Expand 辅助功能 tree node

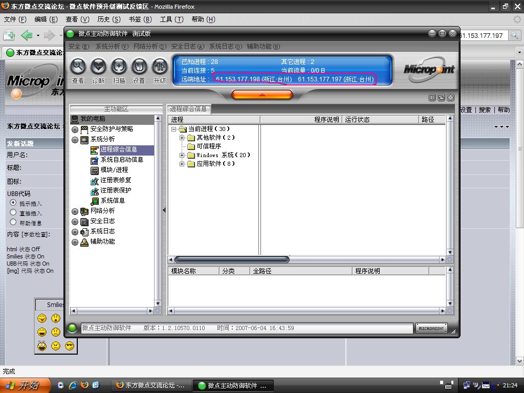75,242
